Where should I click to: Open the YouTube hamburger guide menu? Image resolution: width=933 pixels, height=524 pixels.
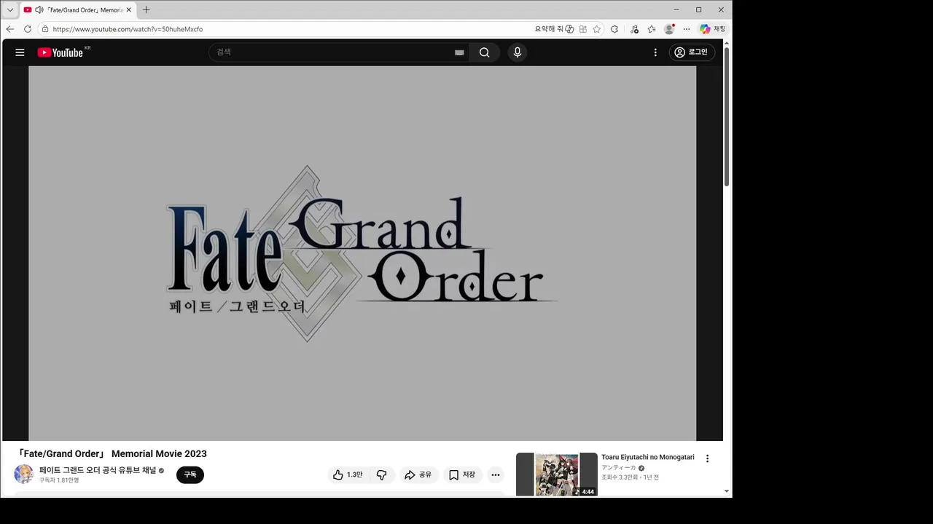[x=20, y=52]
